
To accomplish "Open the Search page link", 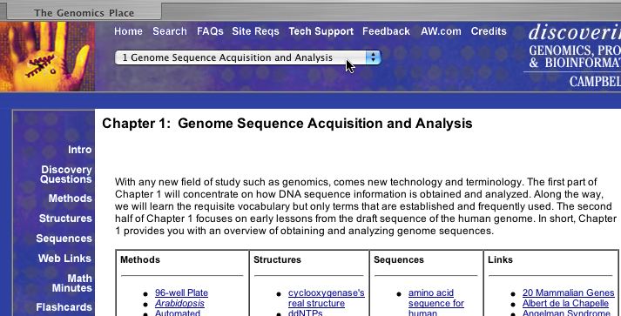I will 170,31.
